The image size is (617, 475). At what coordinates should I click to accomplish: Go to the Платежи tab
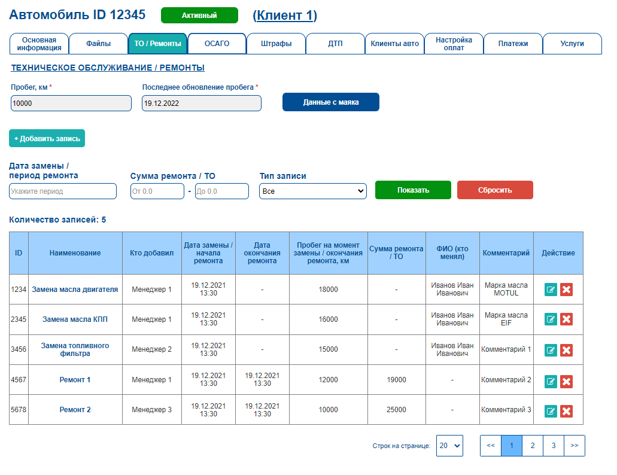click(x=513, y=44)
